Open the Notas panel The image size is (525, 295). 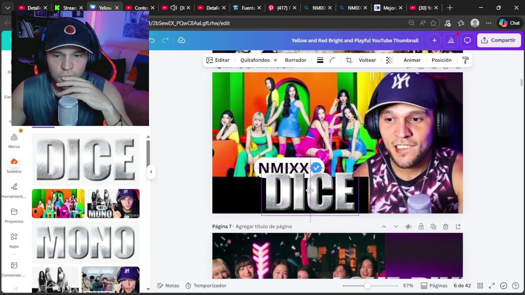click(x=168, y=286)
